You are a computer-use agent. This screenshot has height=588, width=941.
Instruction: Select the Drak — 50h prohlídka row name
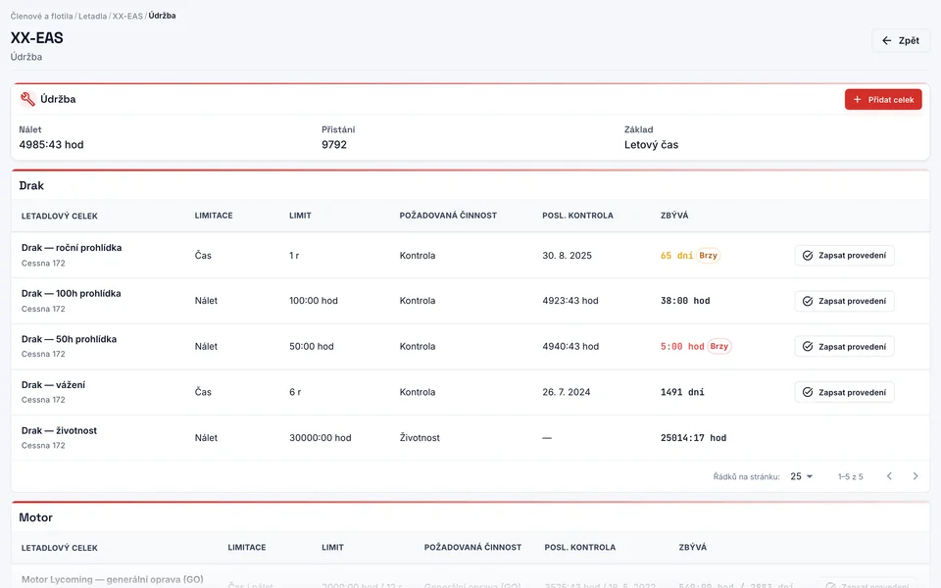click(x=69, y=339)
